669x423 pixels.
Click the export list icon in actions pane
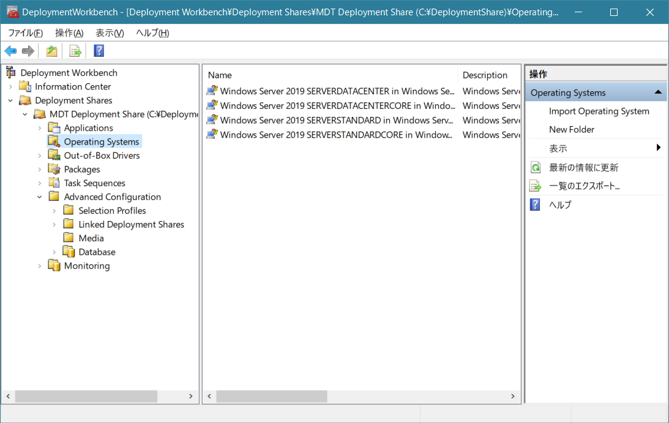point(536,186)
